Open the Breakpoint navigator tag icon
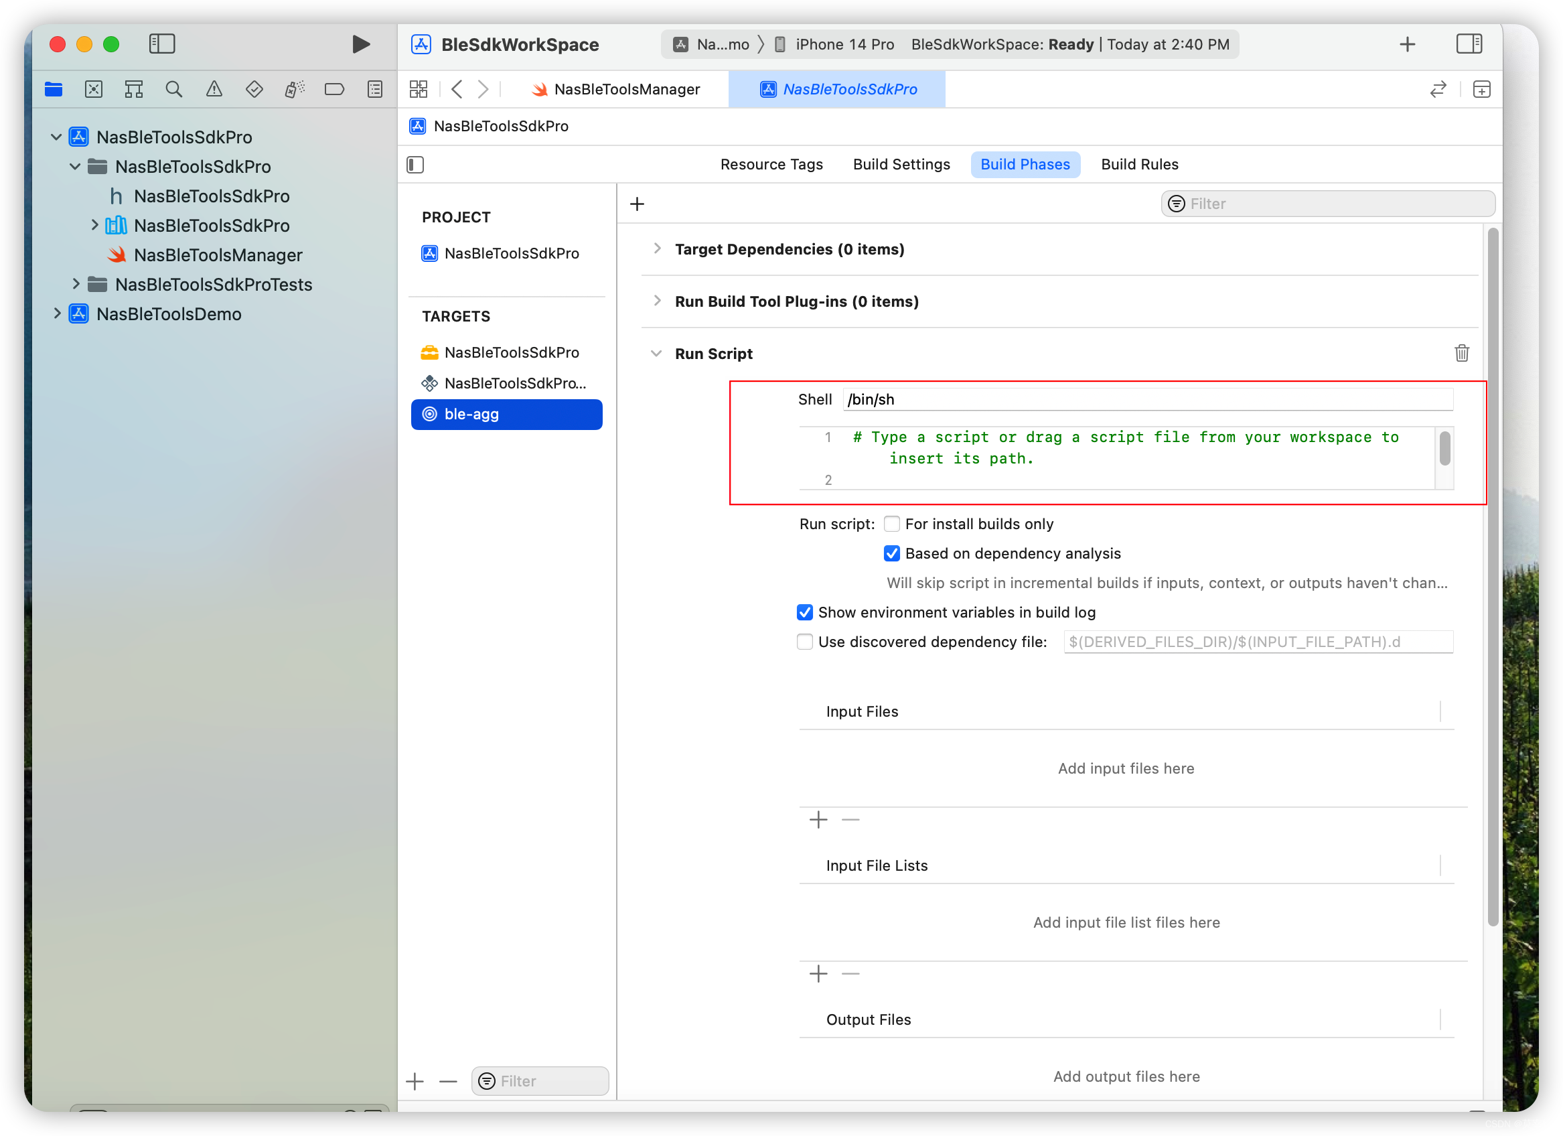1563x1136 pixels. (x=334, y=89)
